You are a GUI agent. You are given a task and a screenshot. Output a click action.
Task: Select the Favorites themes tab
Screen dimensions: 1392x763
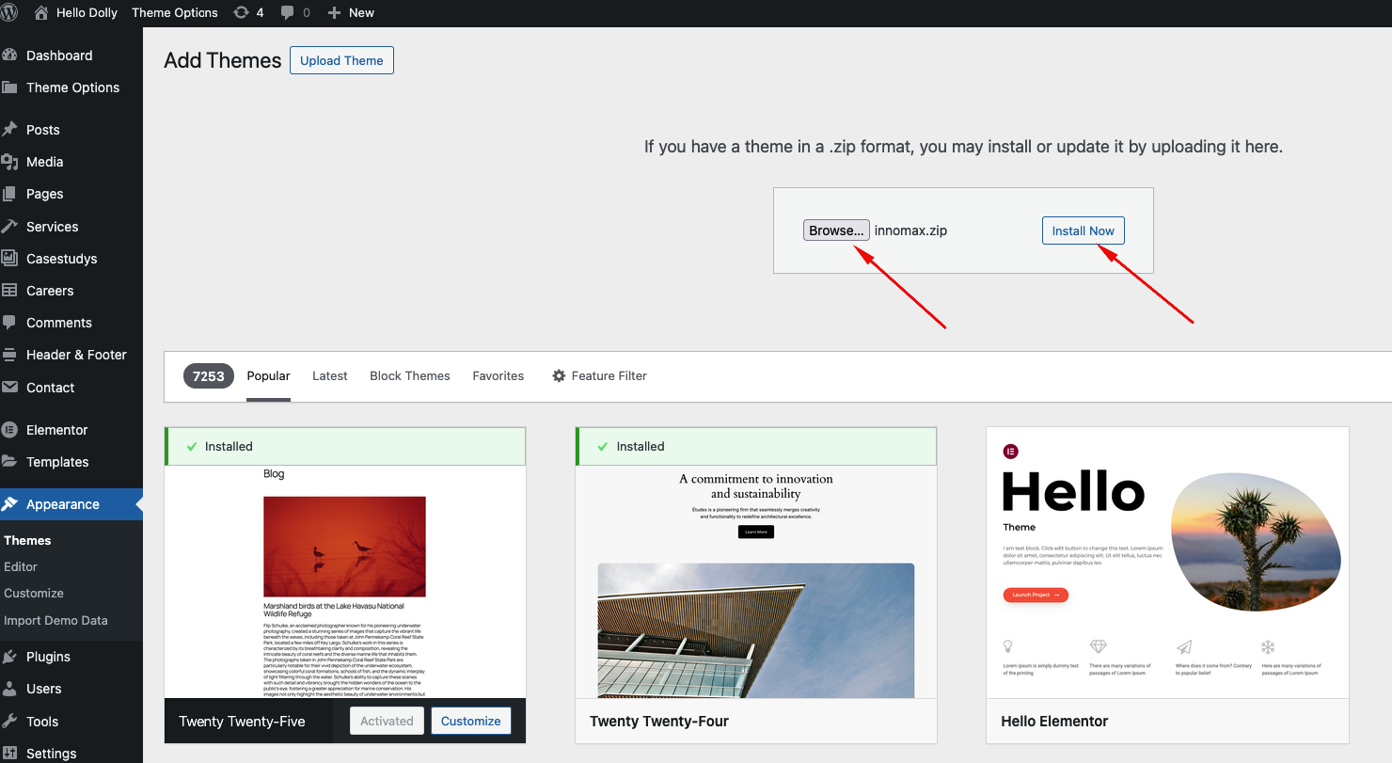click(x=498, y=375)
